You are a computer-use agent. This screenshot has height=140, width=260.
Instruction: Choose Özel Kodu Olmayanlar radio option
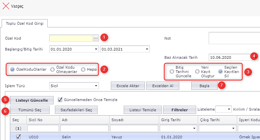click(x=52, y=69)
